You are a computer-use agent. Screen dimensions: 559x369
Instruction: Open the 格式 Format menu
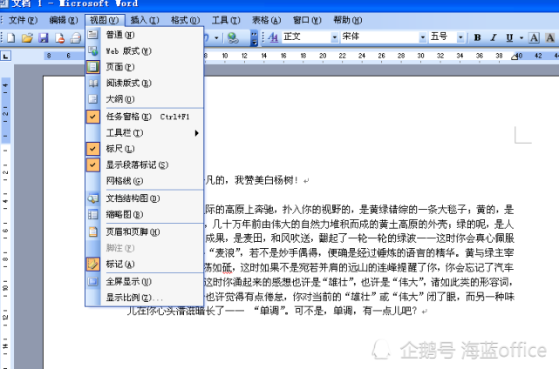(185, 20)
